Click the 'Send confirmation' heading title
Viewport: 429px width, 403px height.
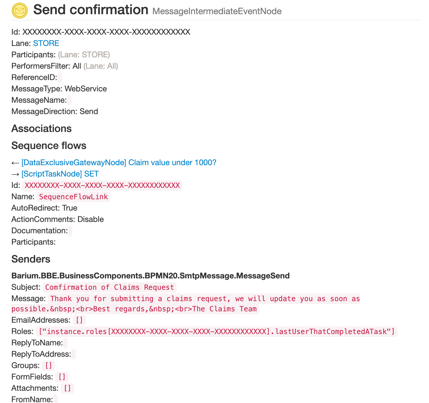point(91,10)
